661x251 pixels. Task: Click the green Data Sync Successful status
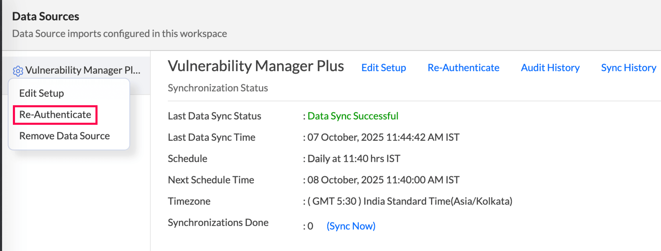coord(353,116)
